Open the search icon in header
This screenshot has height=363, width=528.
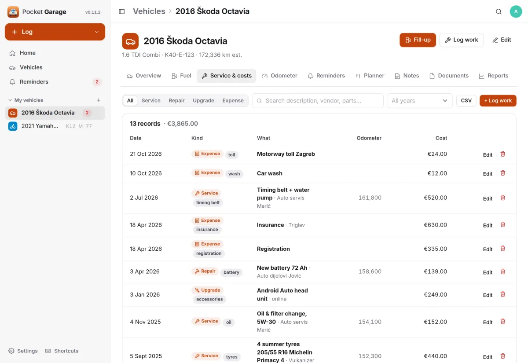tap(499, 11)
